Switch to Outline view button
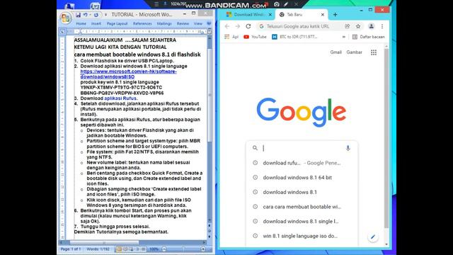The image size is (453, 255). coord(137,249)
